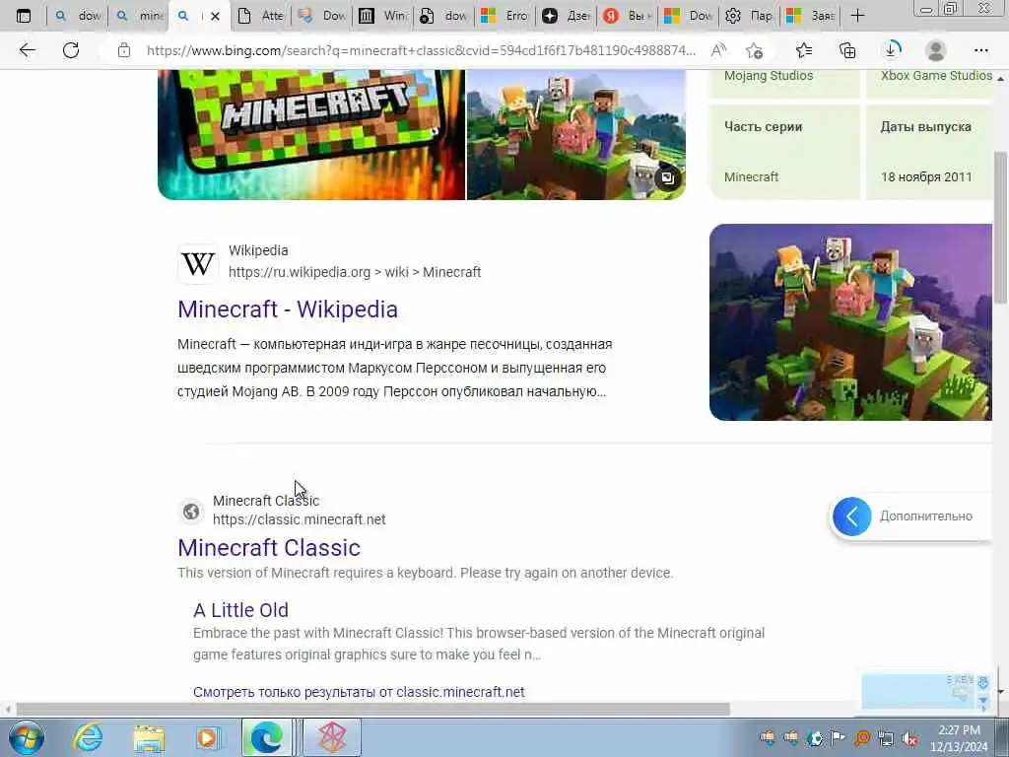Screen dimensions: 1009x757
Task: Open the 'A Little Old' sublink
Action: tap(240, 609)
